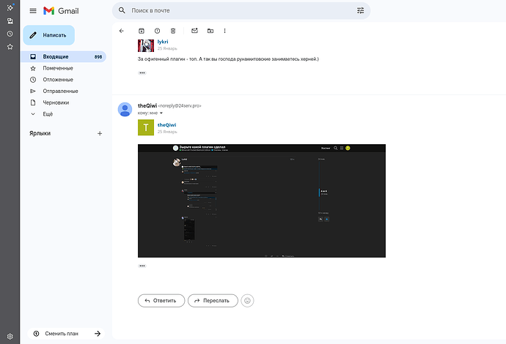Open the lykri username link

[x=163, y=42]
